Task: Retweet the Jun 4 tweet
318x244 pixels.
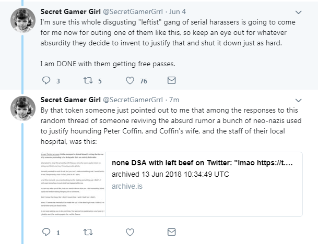Action: pyautogui.click(x=88, y=80)
